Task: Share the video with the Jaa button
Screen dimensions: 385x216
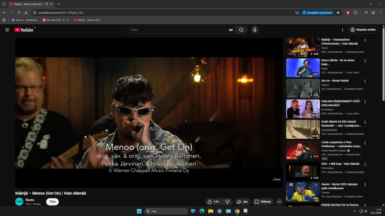Action: point(242,202)
